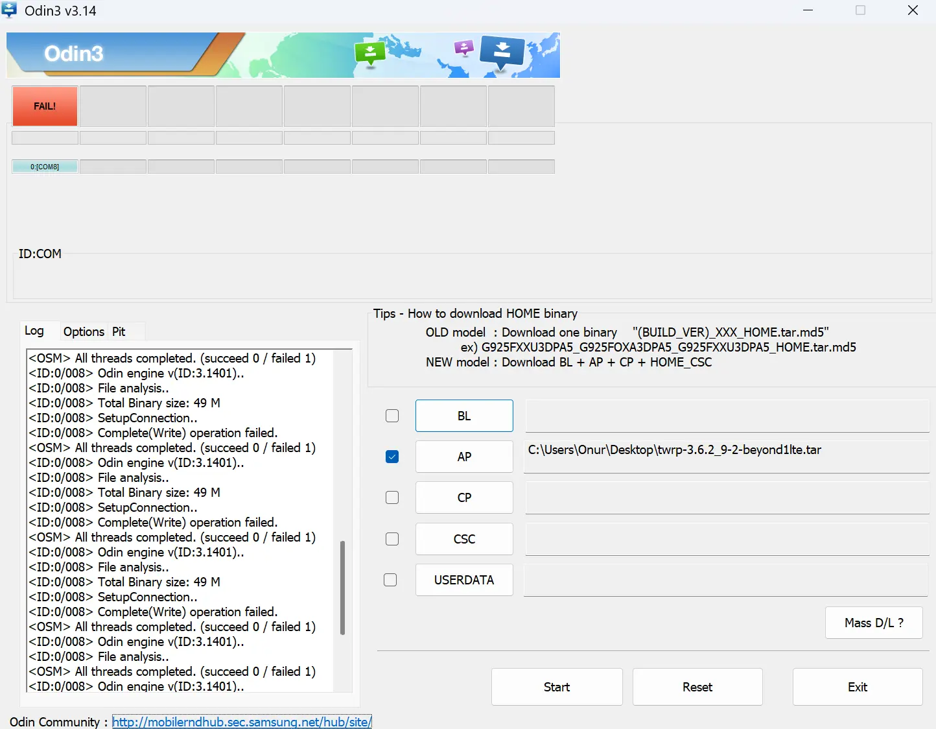Viewport: 936px width, 729px height.
Task: Enable the BL checkbox
Action: [x=392, y=416]
